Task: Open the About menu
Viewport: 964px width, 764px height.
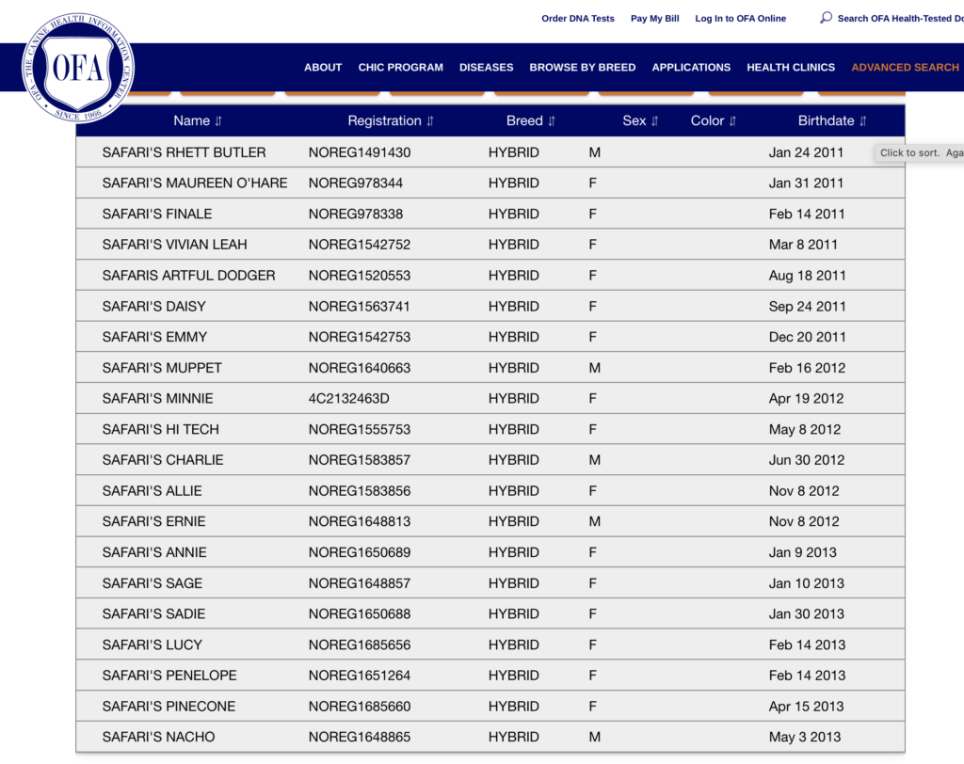Action: pyautogui.click(x=323, y=68)
